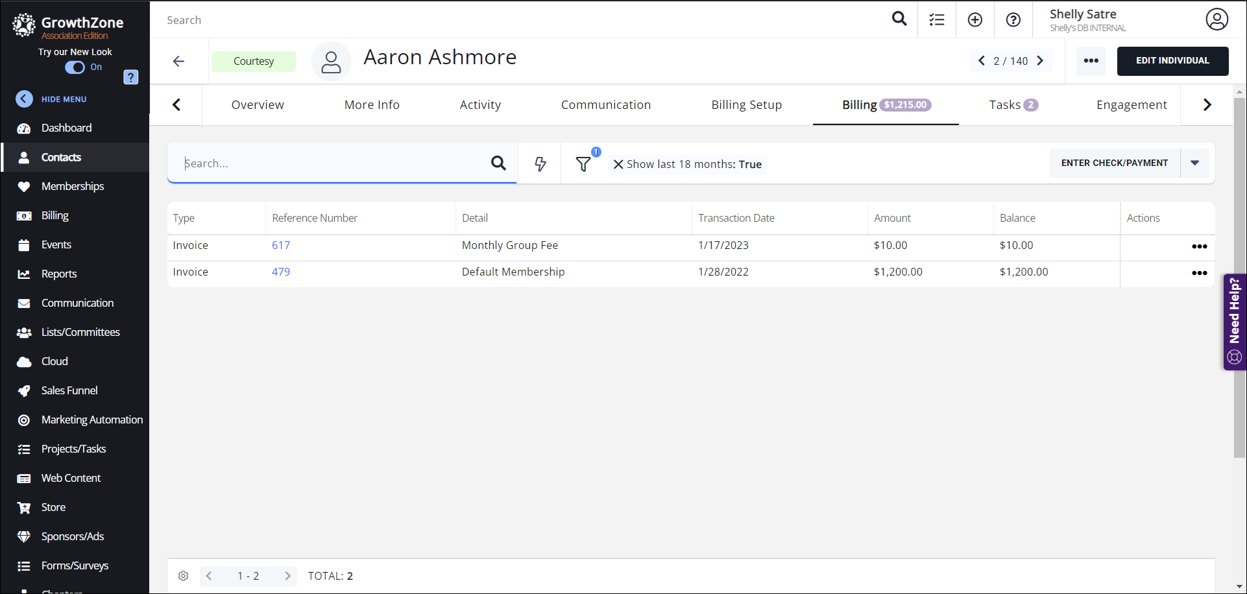The image size is (1247, 594).
Task: Open Memberships in the sidebar
Action: [x=72, y=187]
